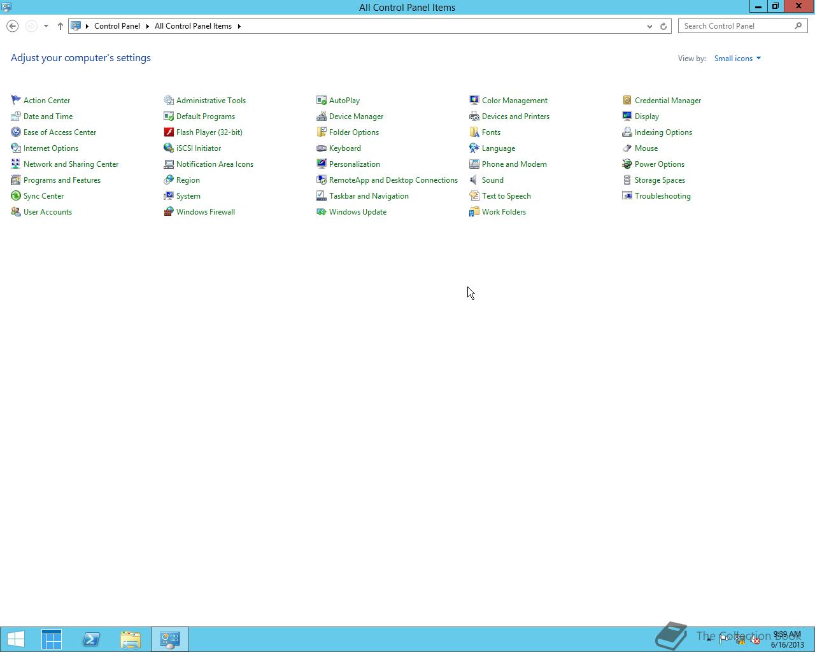Expand the chevron after All Control Panel Items

coord(239,26)
